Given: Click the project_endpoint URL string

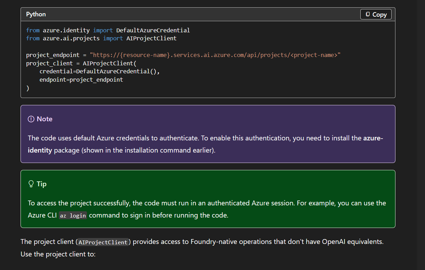Looking at the screenshot, I should point(215,55).
